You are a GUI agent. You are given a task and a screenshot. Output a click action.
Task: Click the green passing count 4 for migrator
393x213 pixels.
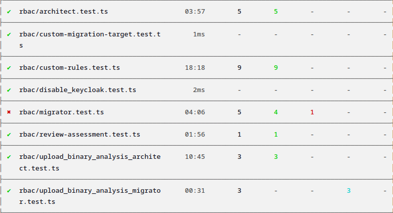[276, 112]
